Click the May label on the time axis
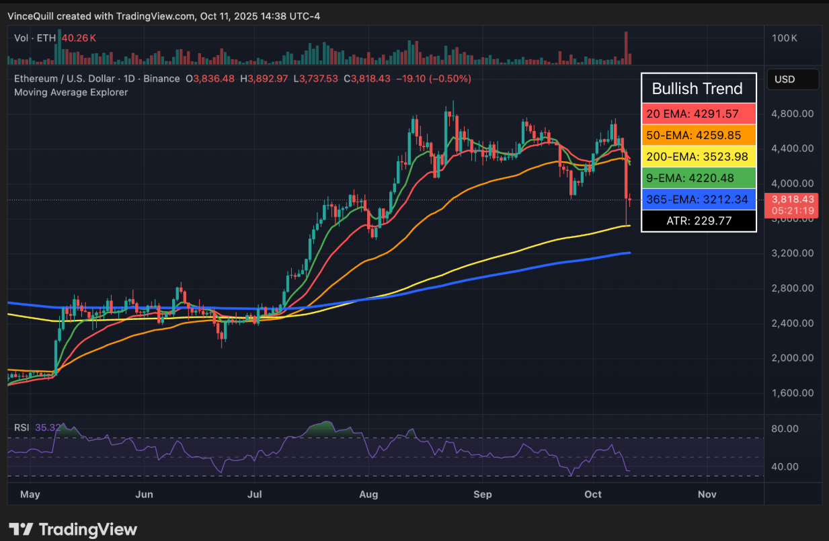Image resolution: width=829 pixels, height=541 pixels. point(30,494)
